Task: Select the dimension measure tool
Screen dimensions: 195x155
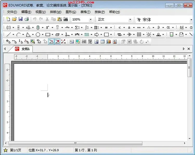Action: [77, 35]
